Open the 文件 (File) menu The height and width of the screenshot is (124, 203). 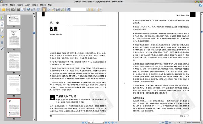[x=5, y=5]
